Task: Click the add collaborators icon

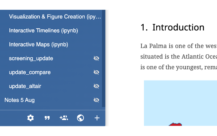Action: pyautogui.click(x=64, y=118)
